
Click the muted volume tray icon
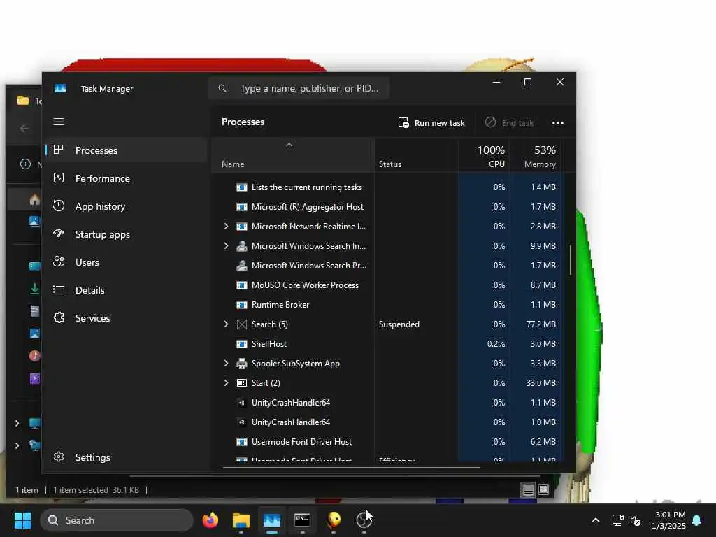[636, 520]
